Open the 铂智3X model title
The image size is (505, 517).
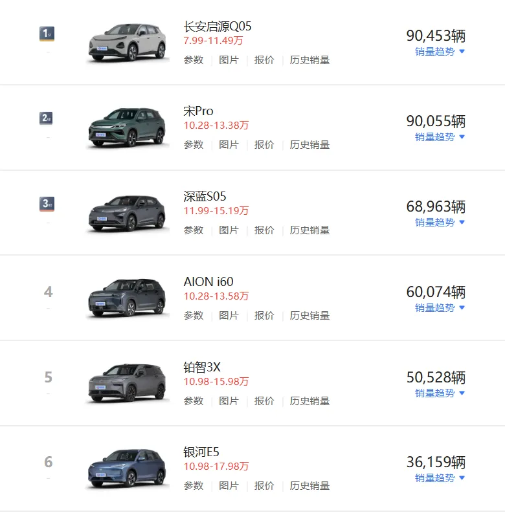point(202,367)
